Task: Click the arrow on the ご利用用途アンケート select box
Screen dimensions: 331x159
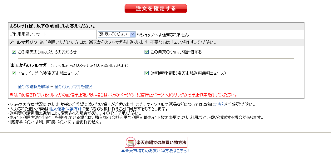Action: point(132,34)
